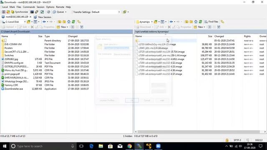
Task: Go back in local panel history
Action: point(44,22)
